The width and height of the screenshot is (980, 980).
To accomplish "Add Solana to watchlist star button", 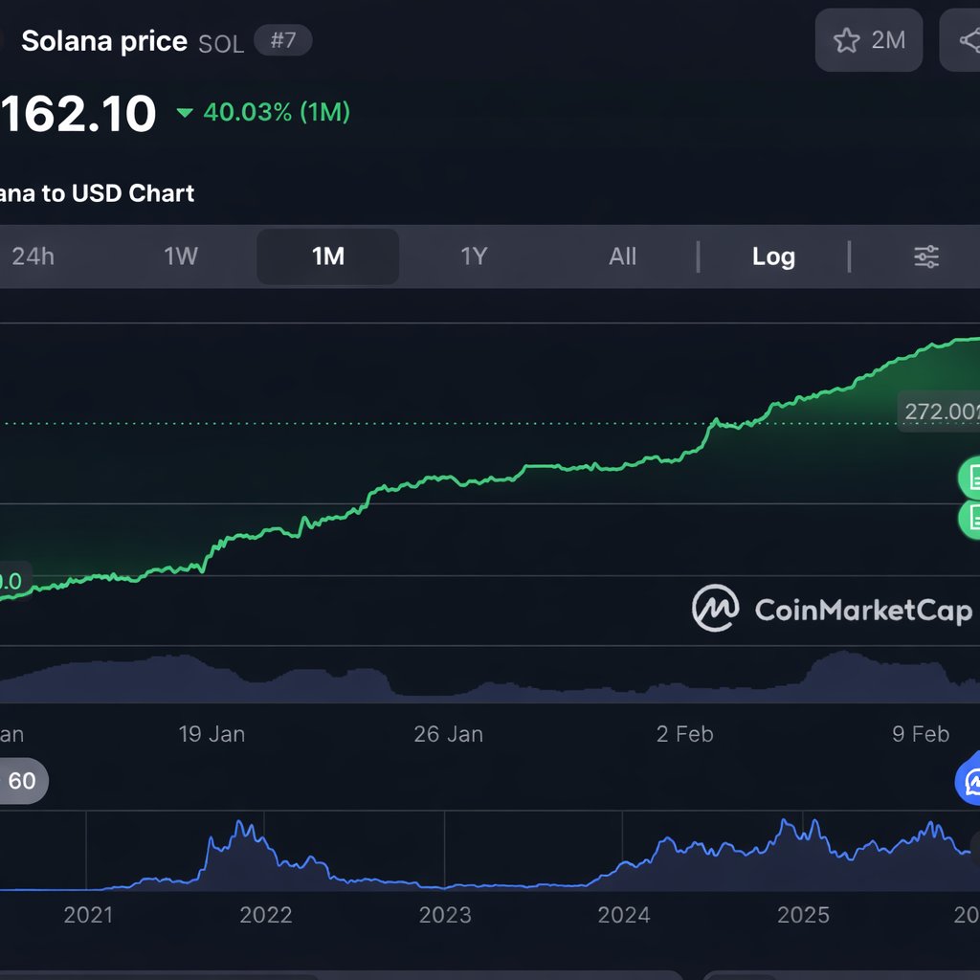I will 869,40.
